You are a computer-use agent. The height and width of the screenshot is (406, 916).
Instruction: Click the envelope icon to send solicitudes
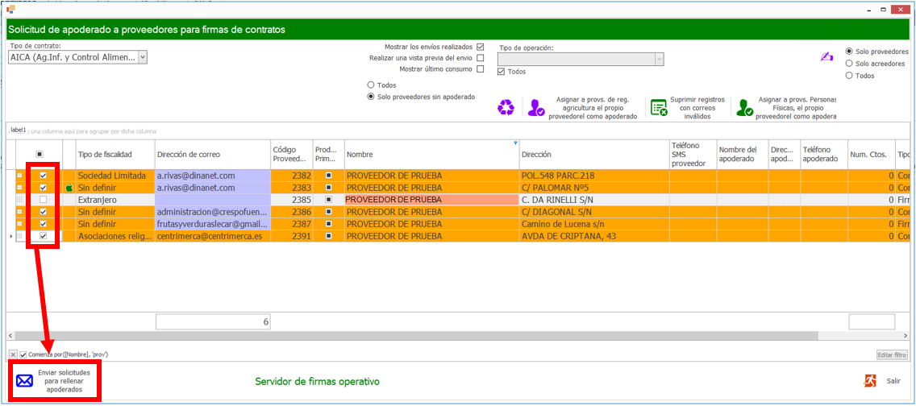[25, 381]
